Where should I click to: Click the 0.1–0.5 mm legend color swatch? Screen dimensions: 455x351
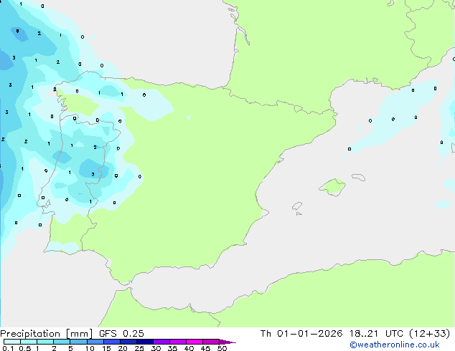(x=12, y=342)
